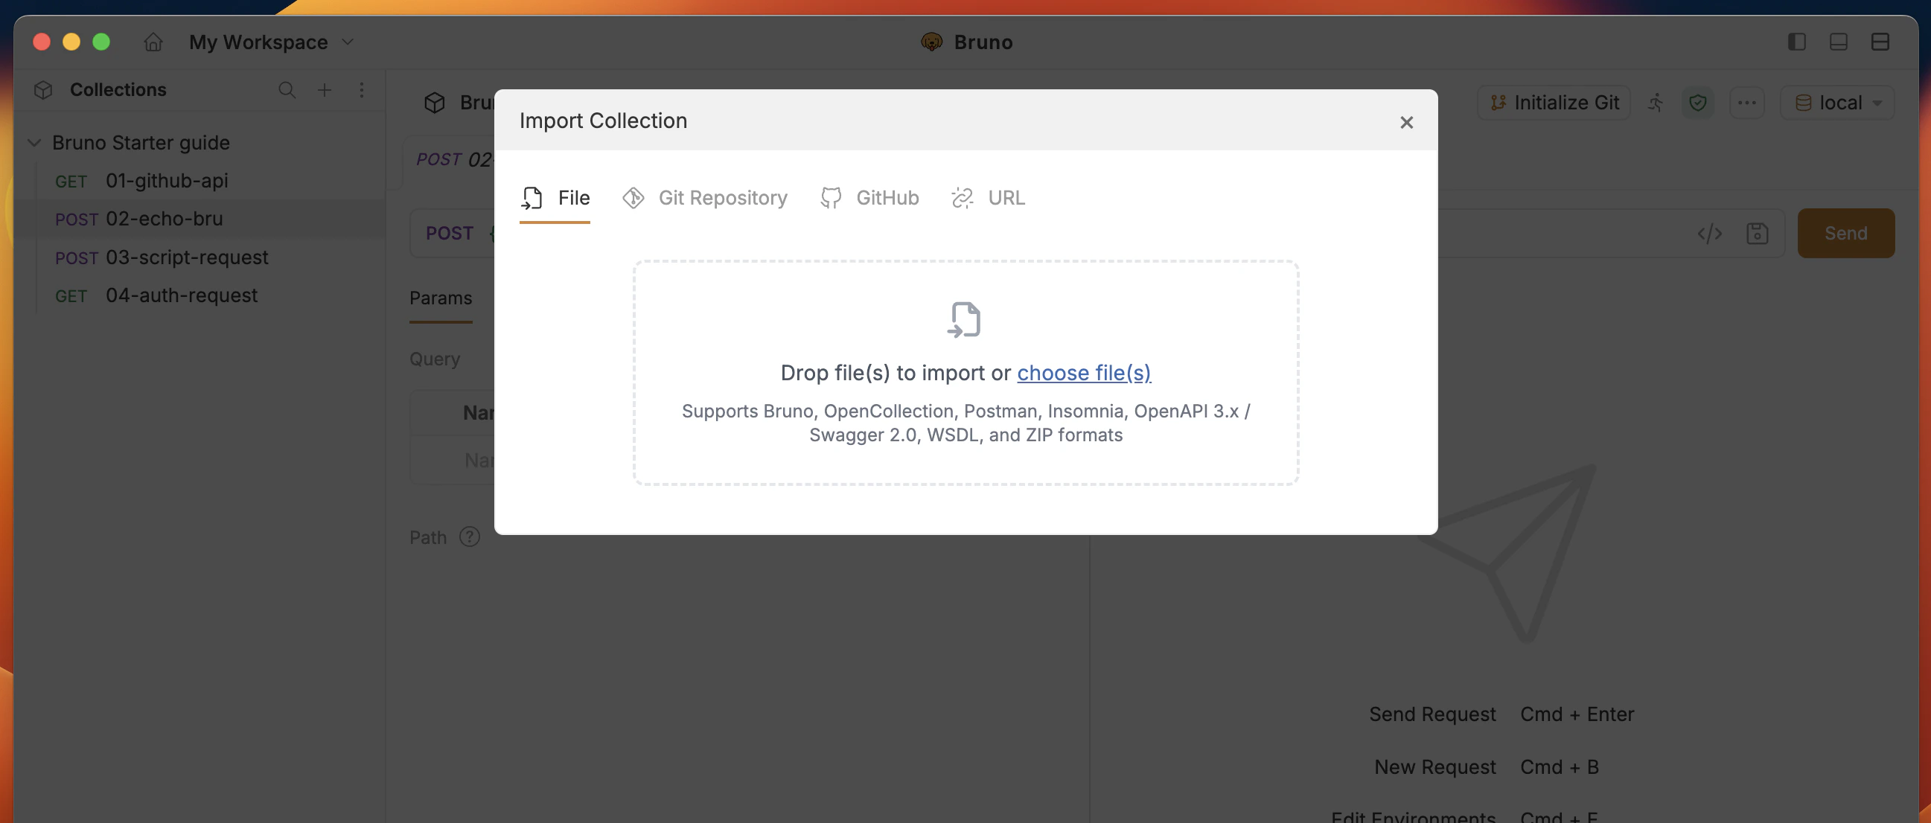Image resolution: width=1931 pixels, height=823 pixels.
Task: Toggle the bottom panel layout view
Action: 1838,42
